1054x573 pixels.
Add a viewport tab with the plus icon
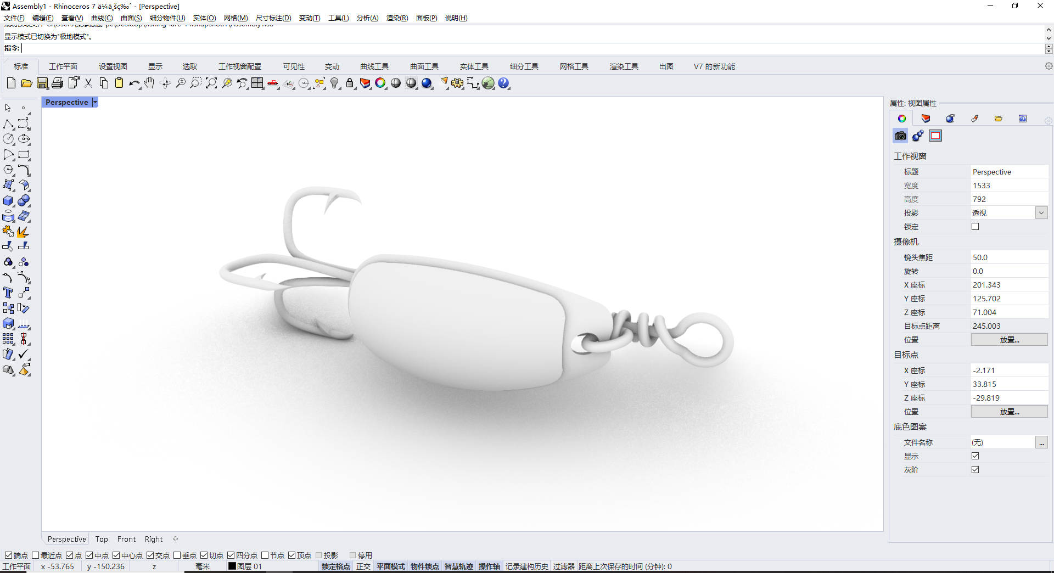click(x=176, y=539)
